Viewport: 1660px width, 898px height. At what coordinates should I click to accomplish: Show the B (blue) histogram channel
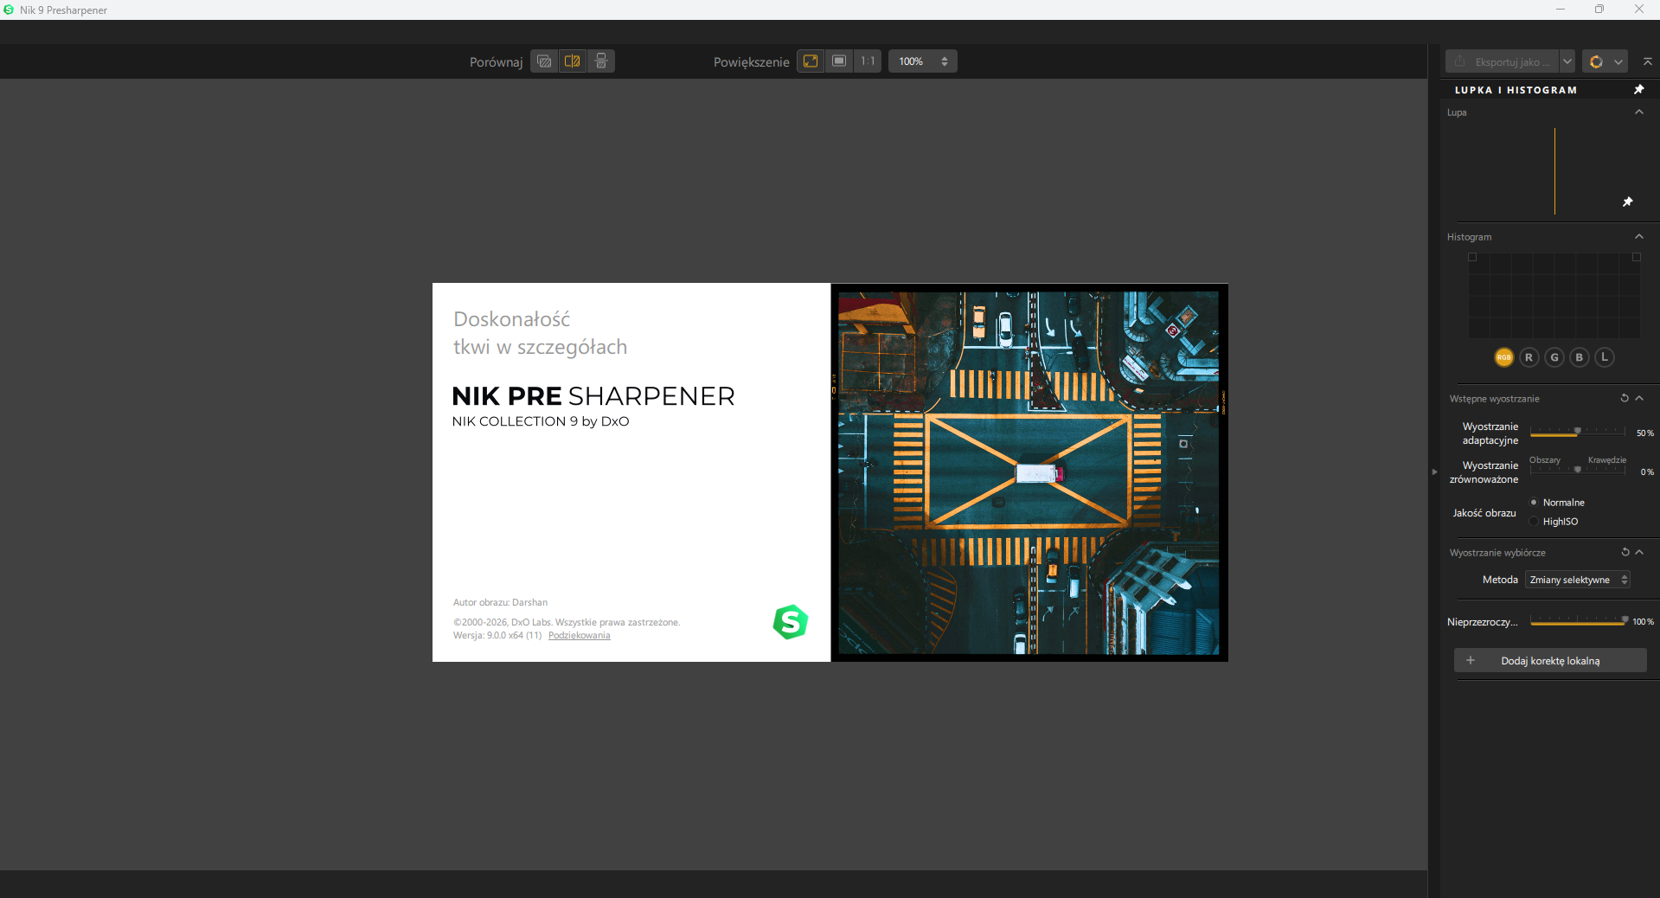(1580, 357)
